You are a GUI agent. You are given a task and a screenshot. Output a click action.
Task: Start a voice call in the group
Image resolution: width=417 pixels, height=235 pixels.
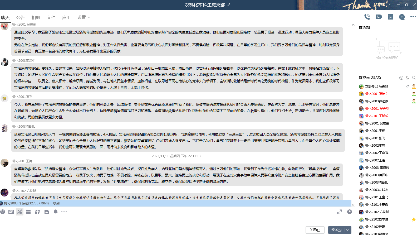[x=367, y=17]
